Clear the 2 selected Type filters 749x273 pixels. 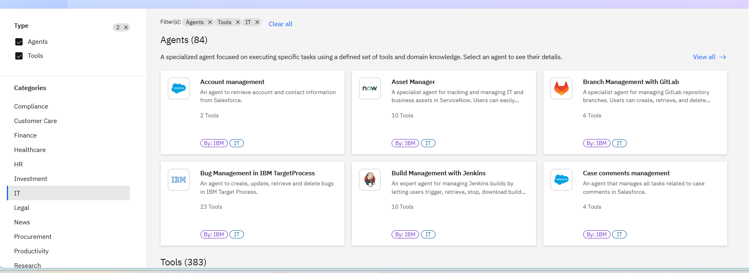[x=126, y=27]
